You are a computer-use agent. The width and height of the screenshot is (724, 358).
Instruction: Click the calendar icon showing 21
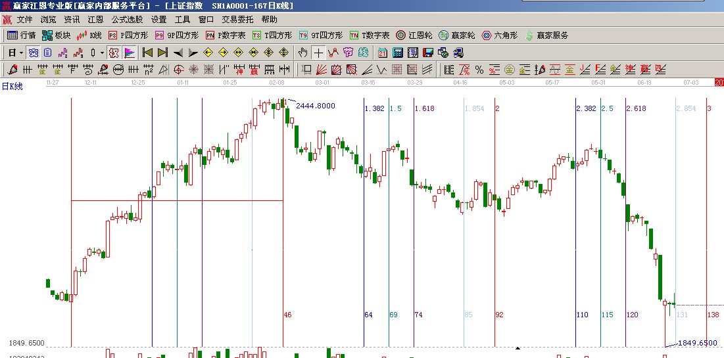(382, 53)
